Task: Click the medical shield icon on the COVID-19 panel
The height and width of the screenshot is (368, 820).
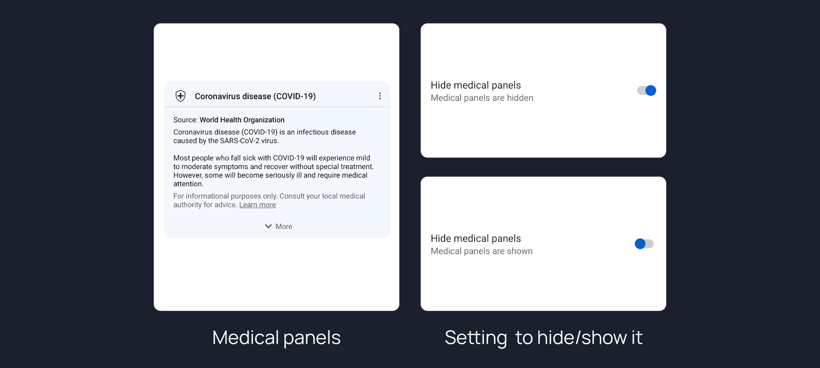Action: (181, 96)
